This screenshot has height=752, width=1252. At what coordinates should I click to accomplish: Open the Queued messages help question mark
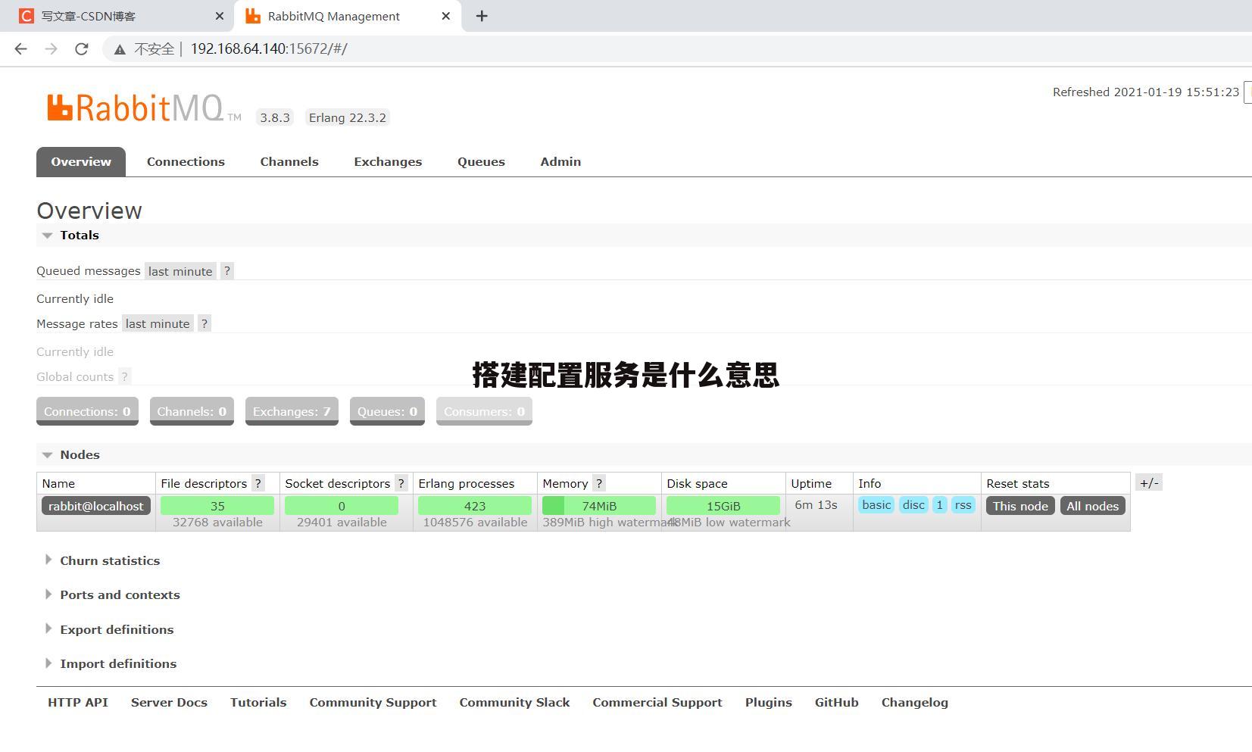pos(226,270)
